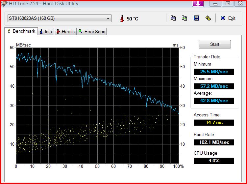Open the ST9160823AS drive dropdown
247x184 pixels.
pos(59,18)
